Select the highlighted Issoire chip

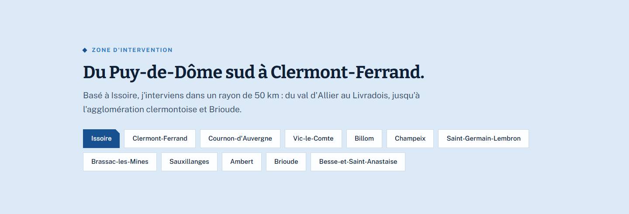101,138
